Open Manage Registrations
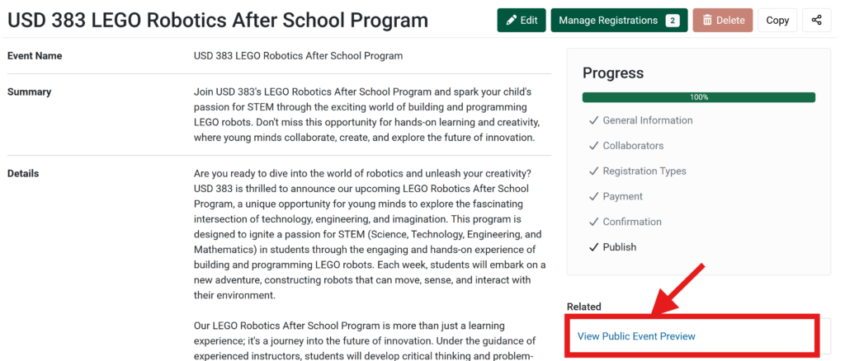This screenshot has height=361, width=845. click(x=608, y=21)
